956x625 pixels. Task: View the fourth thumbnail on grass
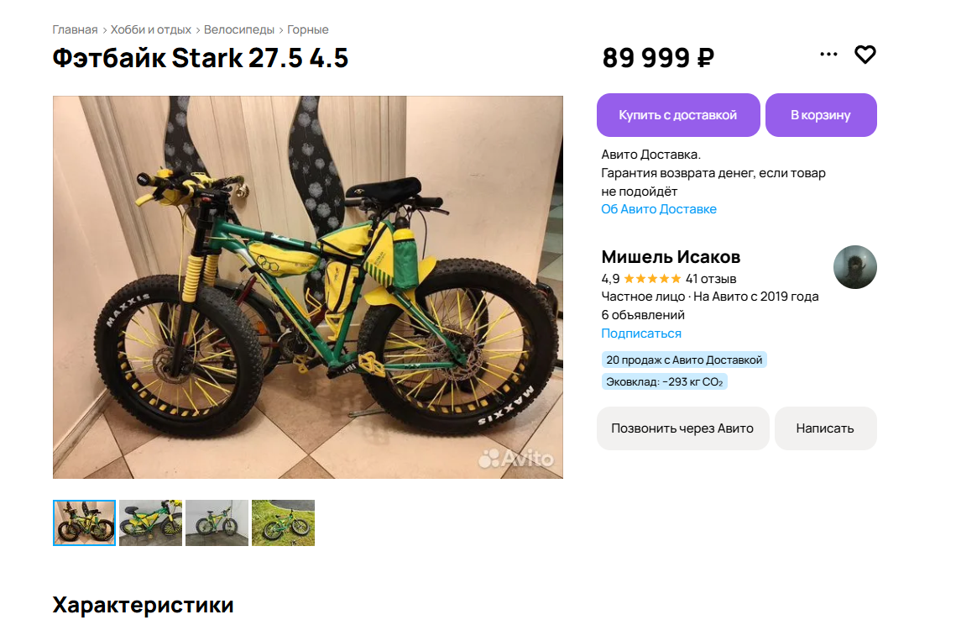(283, 523)
